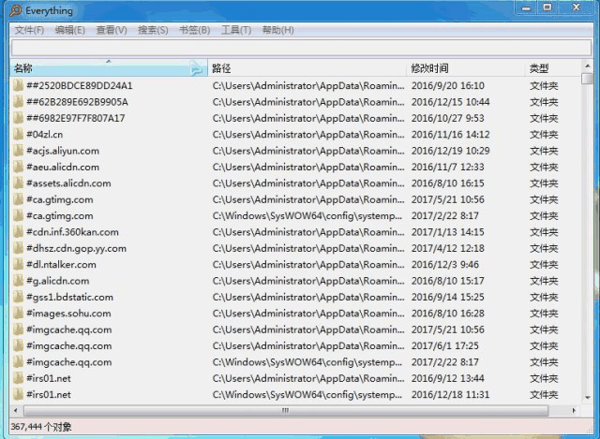Viewport: 600px width, 439px height.
Task: Select folder icon of ##2520BDCE89DD24A1
Action: (x=18, y=85)
